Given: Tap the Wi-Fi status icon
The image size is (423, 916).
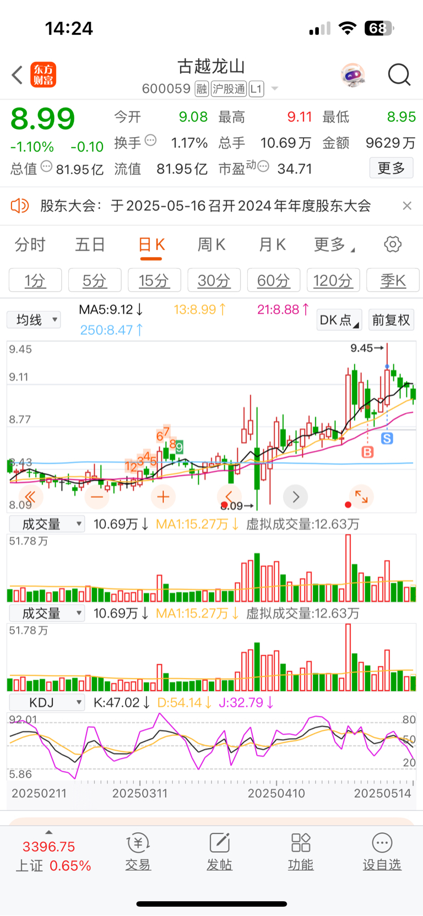Looking at the screenshot, I should click(347, 28).
